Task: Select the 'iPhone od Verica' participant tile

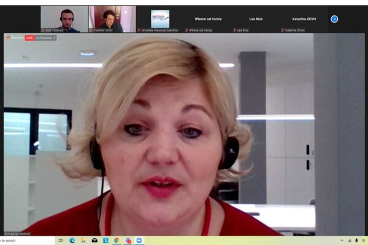Action: [209, 19]
